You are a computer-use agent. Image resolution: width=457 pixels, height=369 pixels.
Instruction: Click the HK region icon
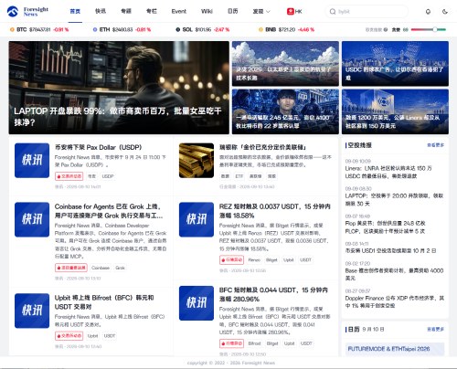point(290,11)
